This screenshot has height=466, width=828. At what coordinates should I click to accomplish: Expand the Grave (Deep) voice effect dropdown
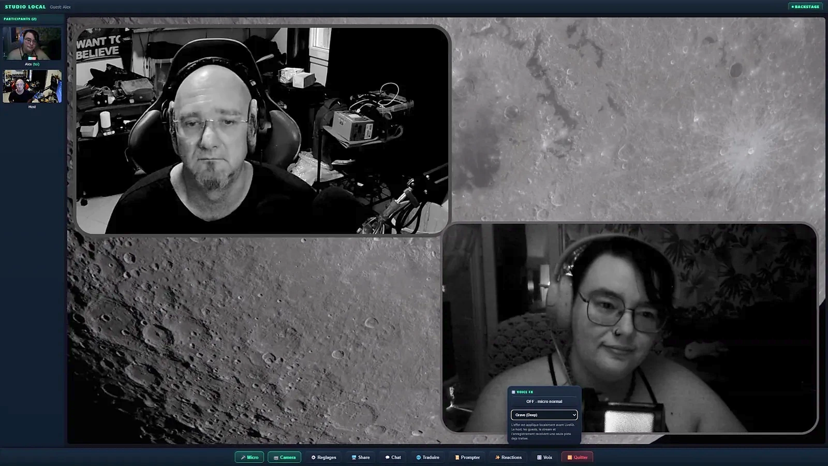544,415
